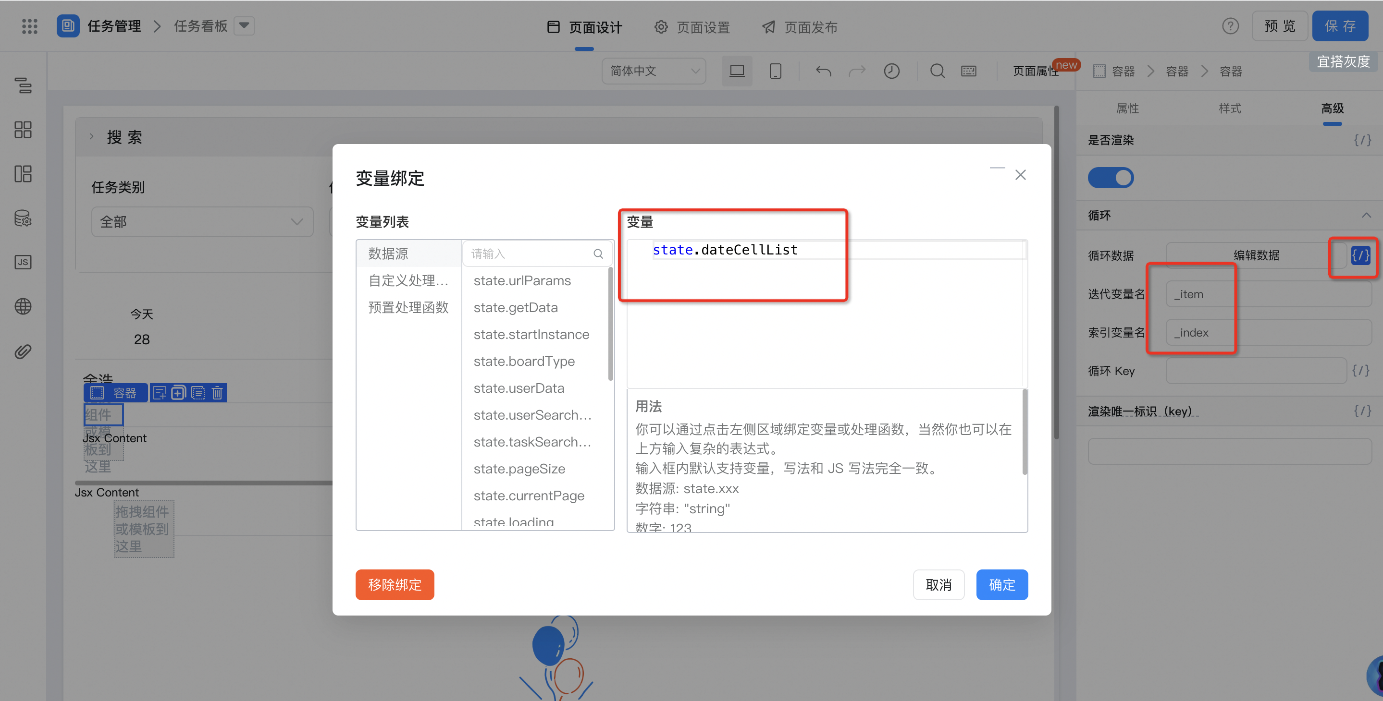The image size is (1383, 701).
Task: Select the 自定义处理 category
Action: [408, 280]
